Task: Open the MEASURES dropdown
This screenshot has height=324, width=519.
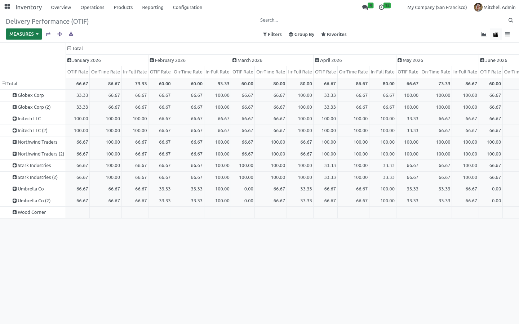Action: 24,34
